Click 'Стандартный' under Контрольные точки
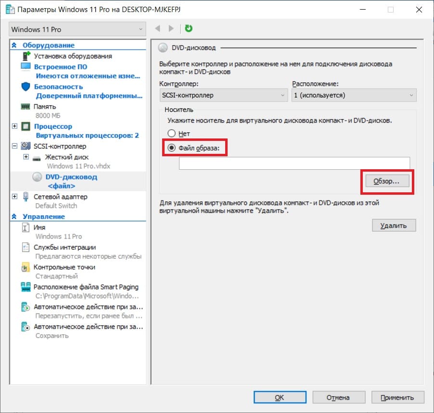 (56, 276)
